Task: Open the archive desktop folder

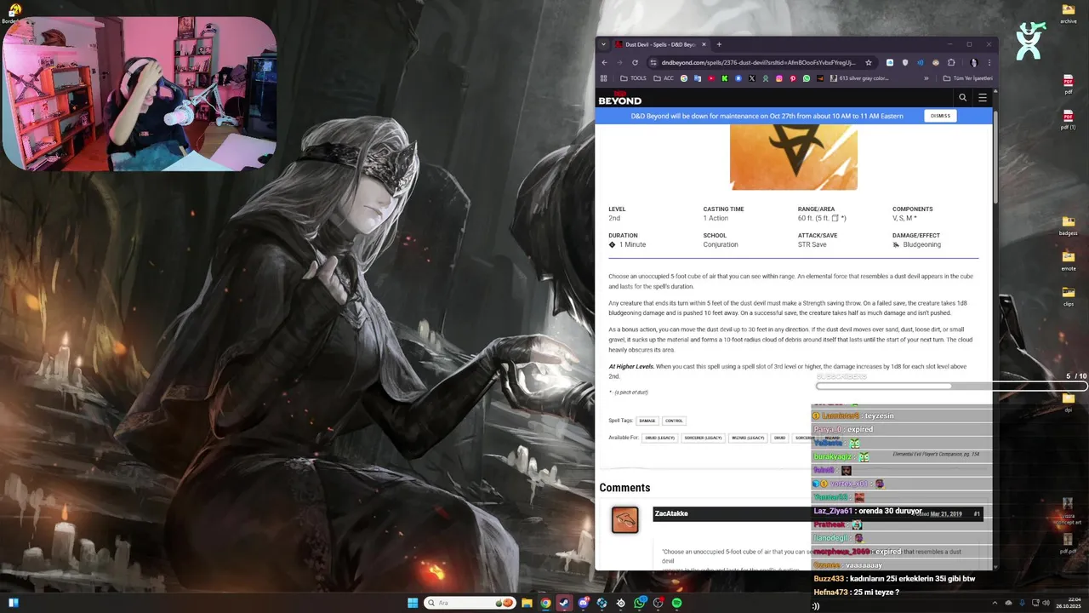Action: [x=1069, y=12]
